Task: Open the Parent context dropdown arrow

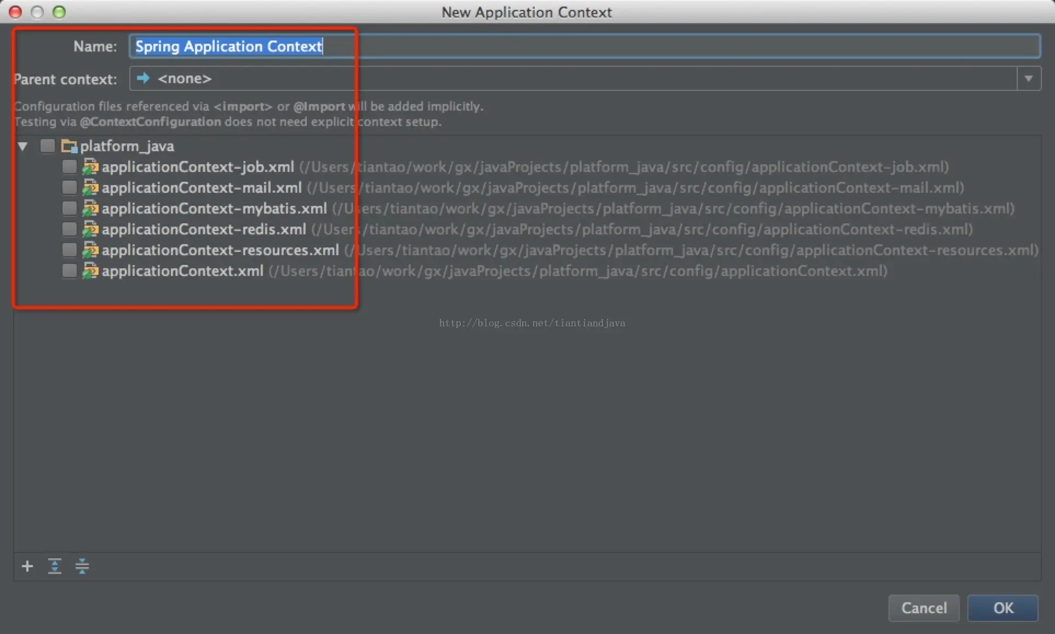Action: [1028, 78]
